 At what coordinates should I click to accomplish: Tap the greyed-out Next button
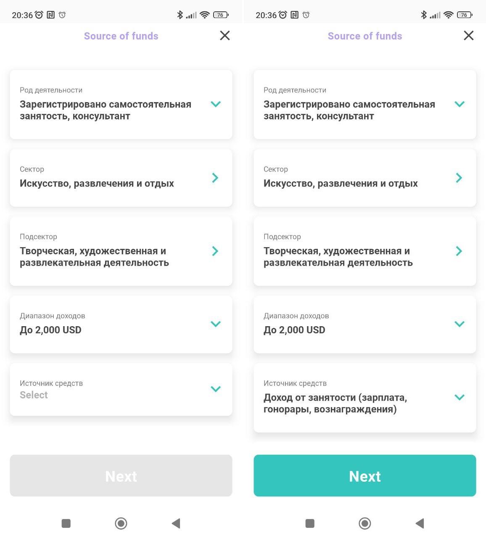121,475
